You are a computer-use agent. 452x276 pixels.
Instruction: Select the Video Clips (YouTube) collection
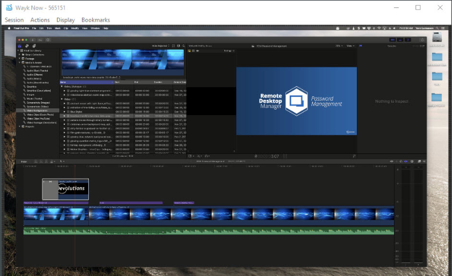[x=38, y=119]
